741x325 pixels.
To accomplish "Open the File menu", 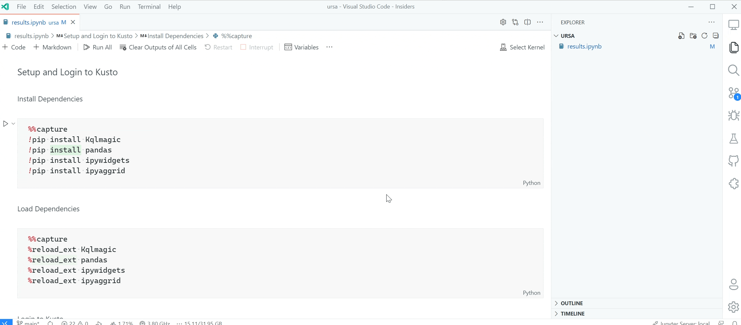I will click(x=21, y=7).
